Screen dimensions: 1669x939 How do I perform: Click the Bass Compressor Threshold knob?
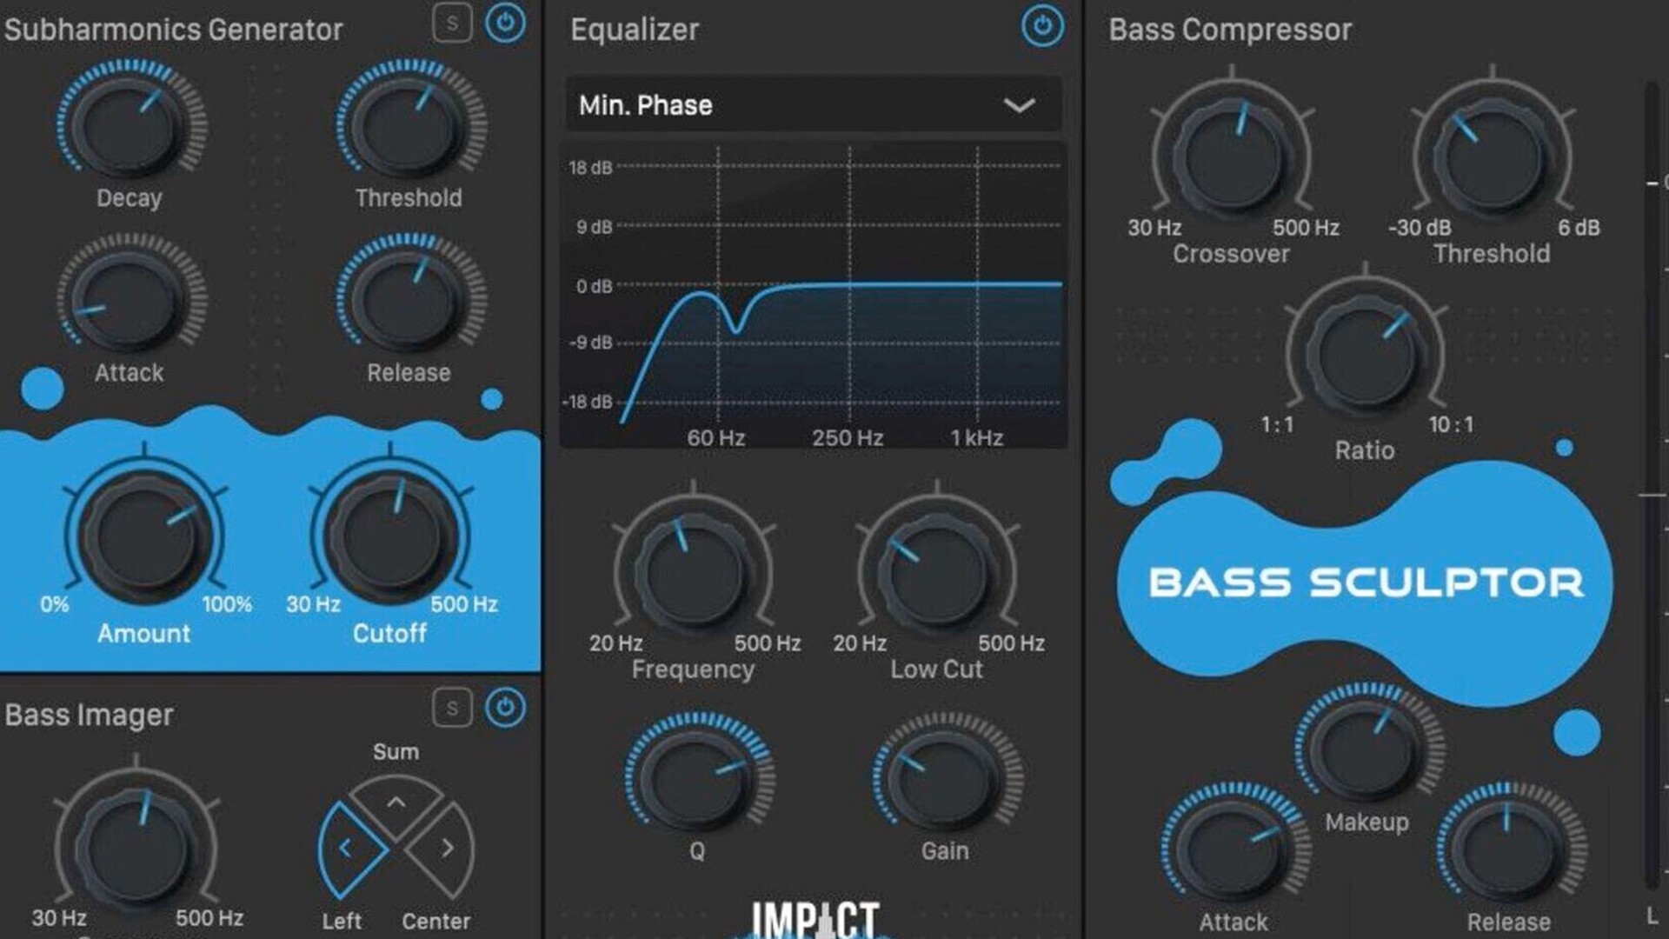[x=1492, y=157]
